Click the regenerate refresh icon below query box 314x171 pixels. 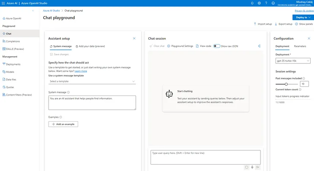click(246, 167)
